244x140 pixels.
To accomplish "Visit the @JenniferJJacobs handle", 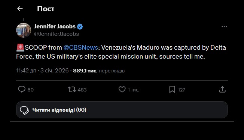I will pyautogui.click(x=57, y=34).
